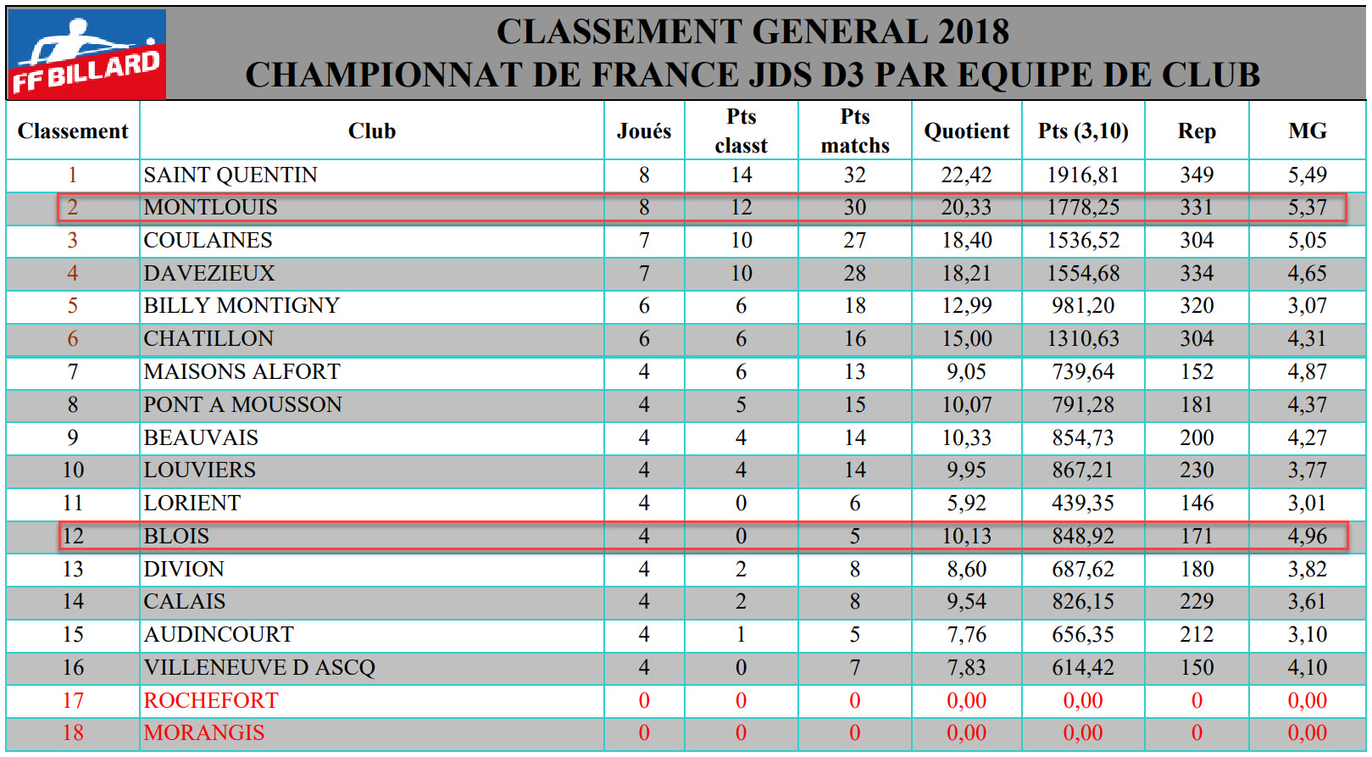Click the SAINT QUENTIN club name
The height and width of the screenshot is (757, 1372).
[231, 175]
